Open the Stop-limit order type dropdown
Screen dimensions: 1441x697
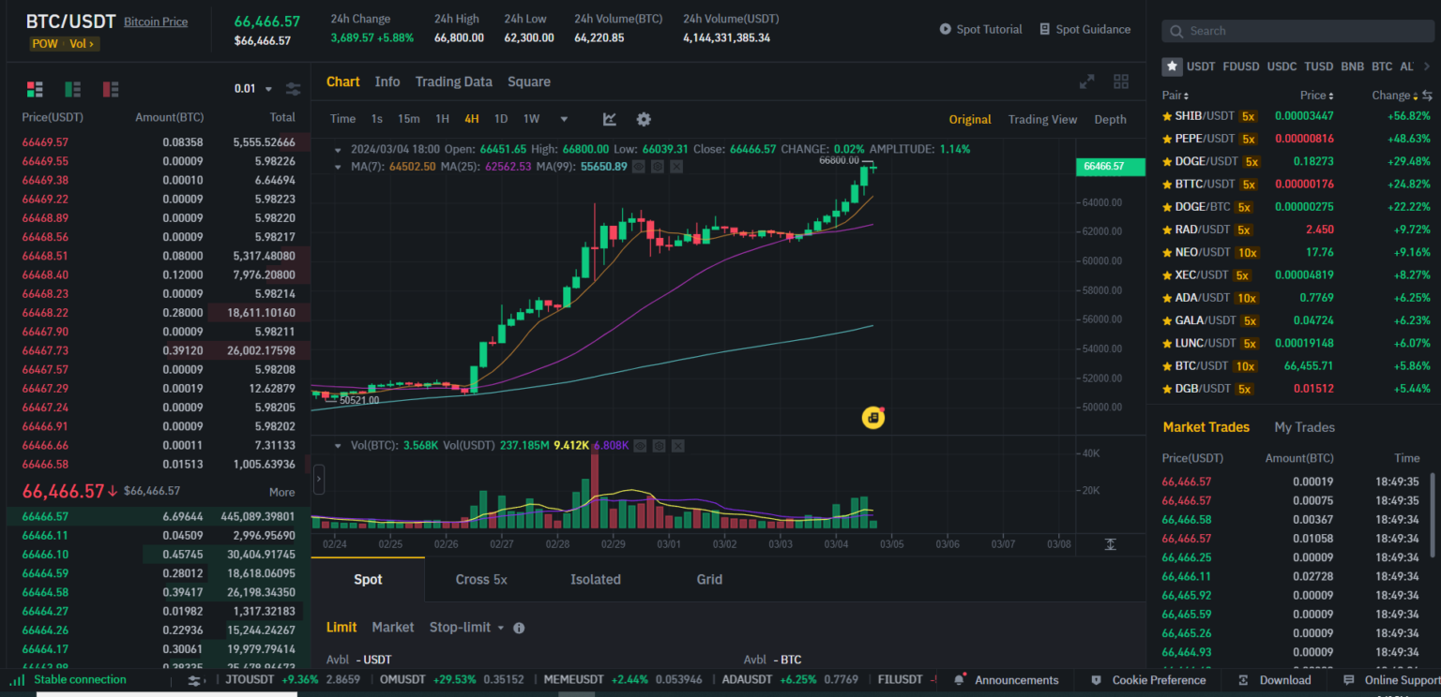click(x=466, y=628)
